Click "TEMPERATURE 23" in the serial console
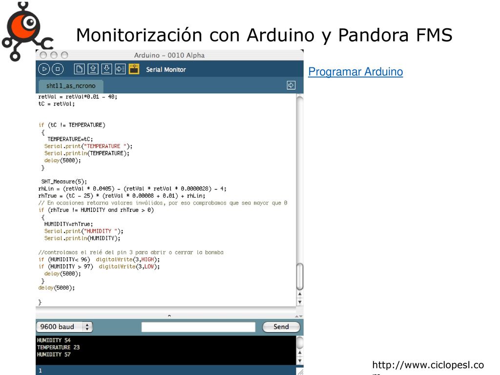Screen dimensions: 500x375 coord(59,348)
